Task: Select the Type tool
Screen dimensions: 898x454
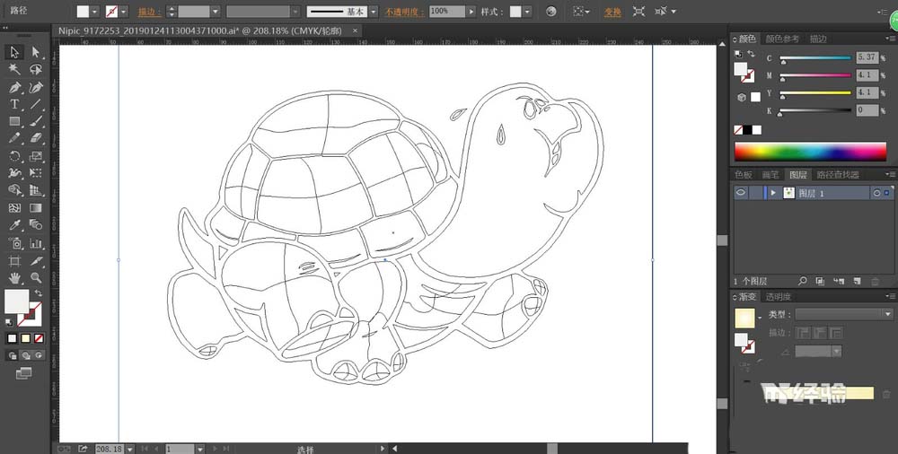Action: [x=14, y=104]
